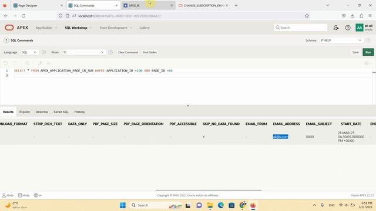
Task: Open Microsoft Edge from the taskbar
Action: tap(221, 205)
